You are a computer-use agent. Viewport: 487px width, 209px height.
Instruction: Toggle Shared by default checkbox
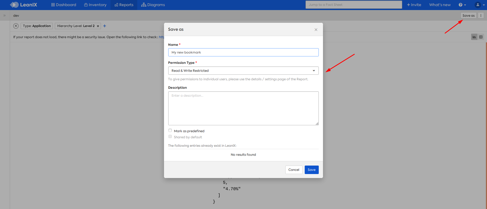(170, 136)
